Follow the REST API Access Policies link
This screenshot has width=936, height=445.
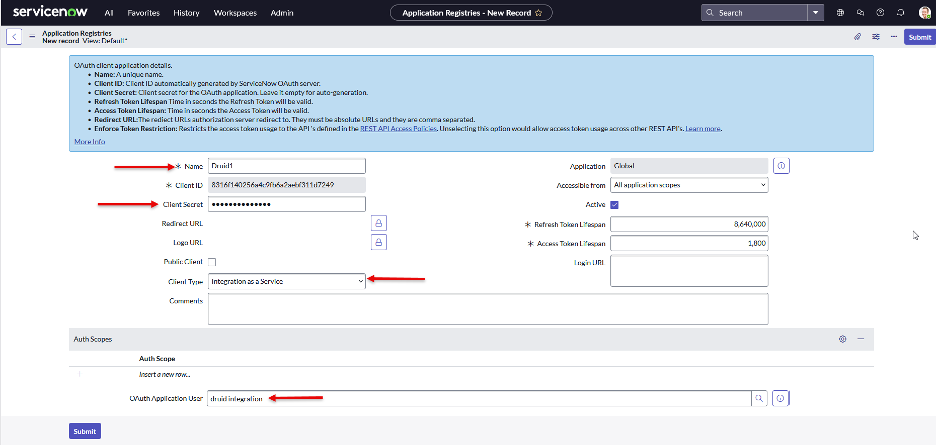pos(398,129)
